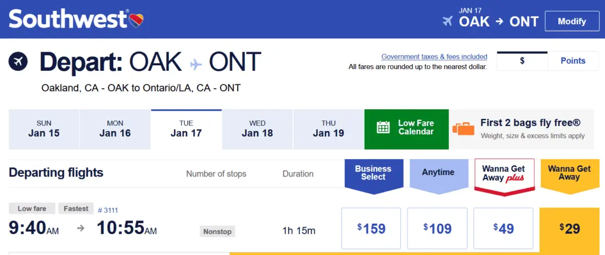Click the orange luggage bags icon
Viewport: 605px width, 255px height.
(x=463, y=129)
